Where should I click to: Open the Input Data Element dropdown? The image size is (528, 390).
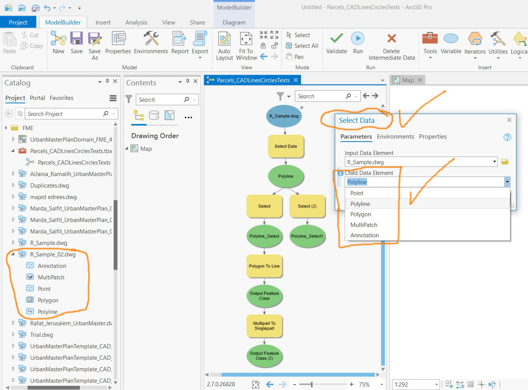pos(494,162)
